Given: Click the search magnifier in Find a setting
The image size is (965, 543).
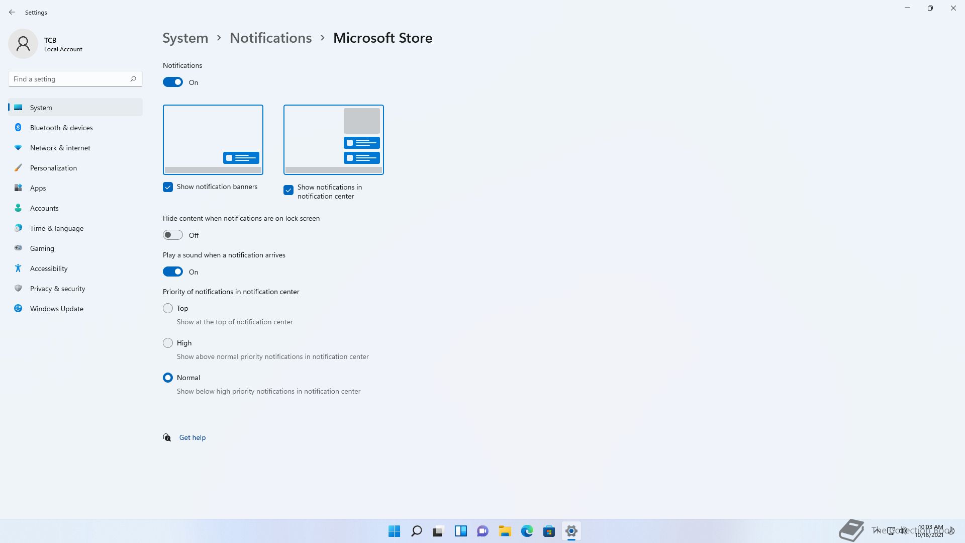Looking at the screenshot, I should [x=133, y=79].
